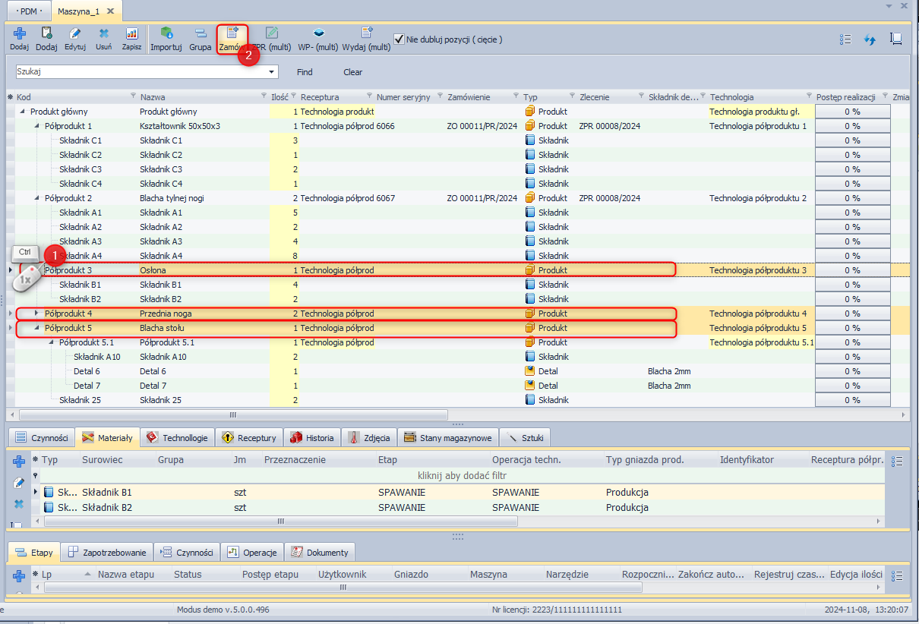The image size is (919, 624).
Task: Switch to the Technologie tab
Action: point(177,438)
